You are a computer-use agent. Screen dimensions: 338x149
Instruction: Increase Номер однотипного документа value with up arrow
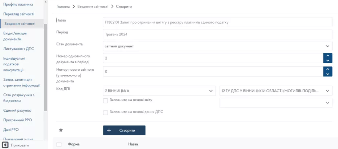click(328, 56)
